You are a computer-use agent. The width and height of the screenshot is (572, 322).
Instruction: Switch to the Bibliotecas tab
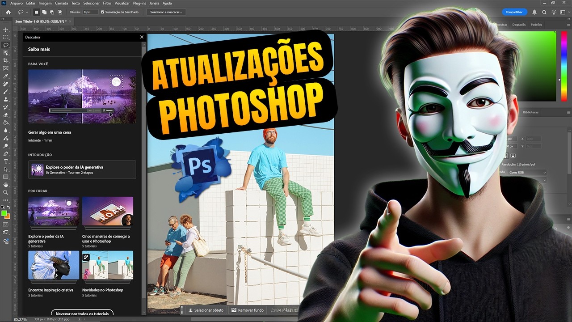click(x=531, y=112)
